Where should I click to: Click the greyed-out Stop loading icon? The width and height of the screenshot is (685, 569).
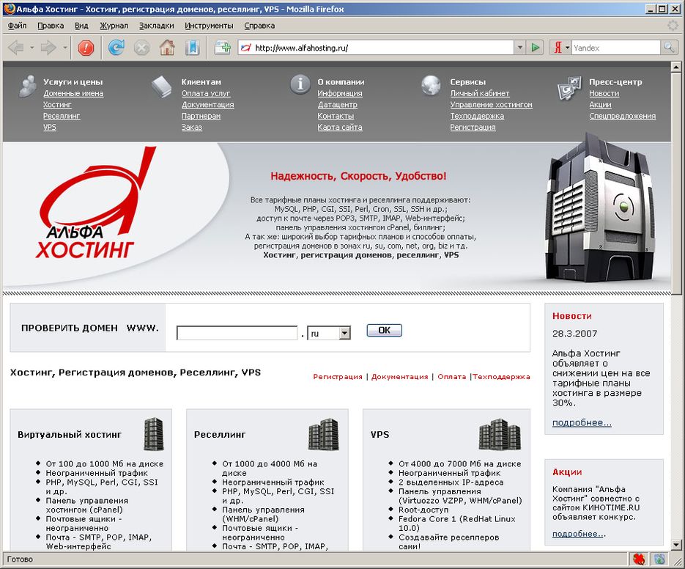coord(141,47)
